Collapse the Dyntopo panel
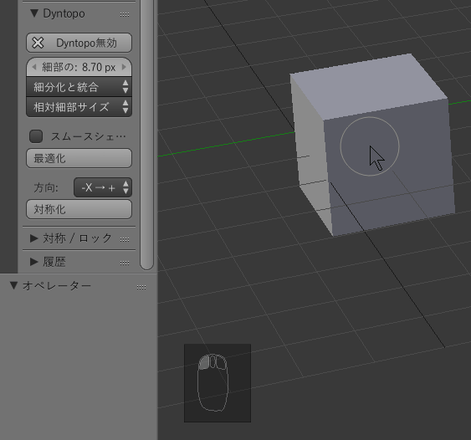 34,13
